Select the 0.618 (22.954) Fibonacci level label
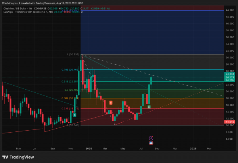This screenshot has width=238, height=163. pos(70,82)
